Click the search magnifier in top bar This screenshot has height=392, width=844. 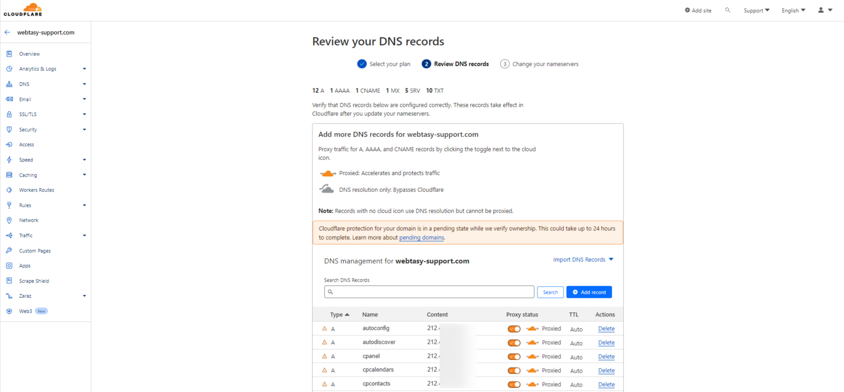tap(728, 10)
